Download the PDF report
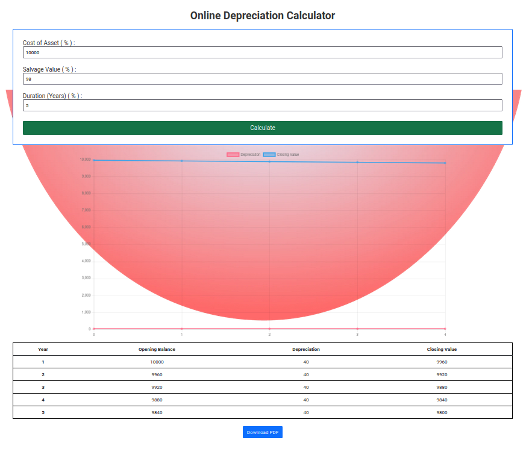 point(263,432)
